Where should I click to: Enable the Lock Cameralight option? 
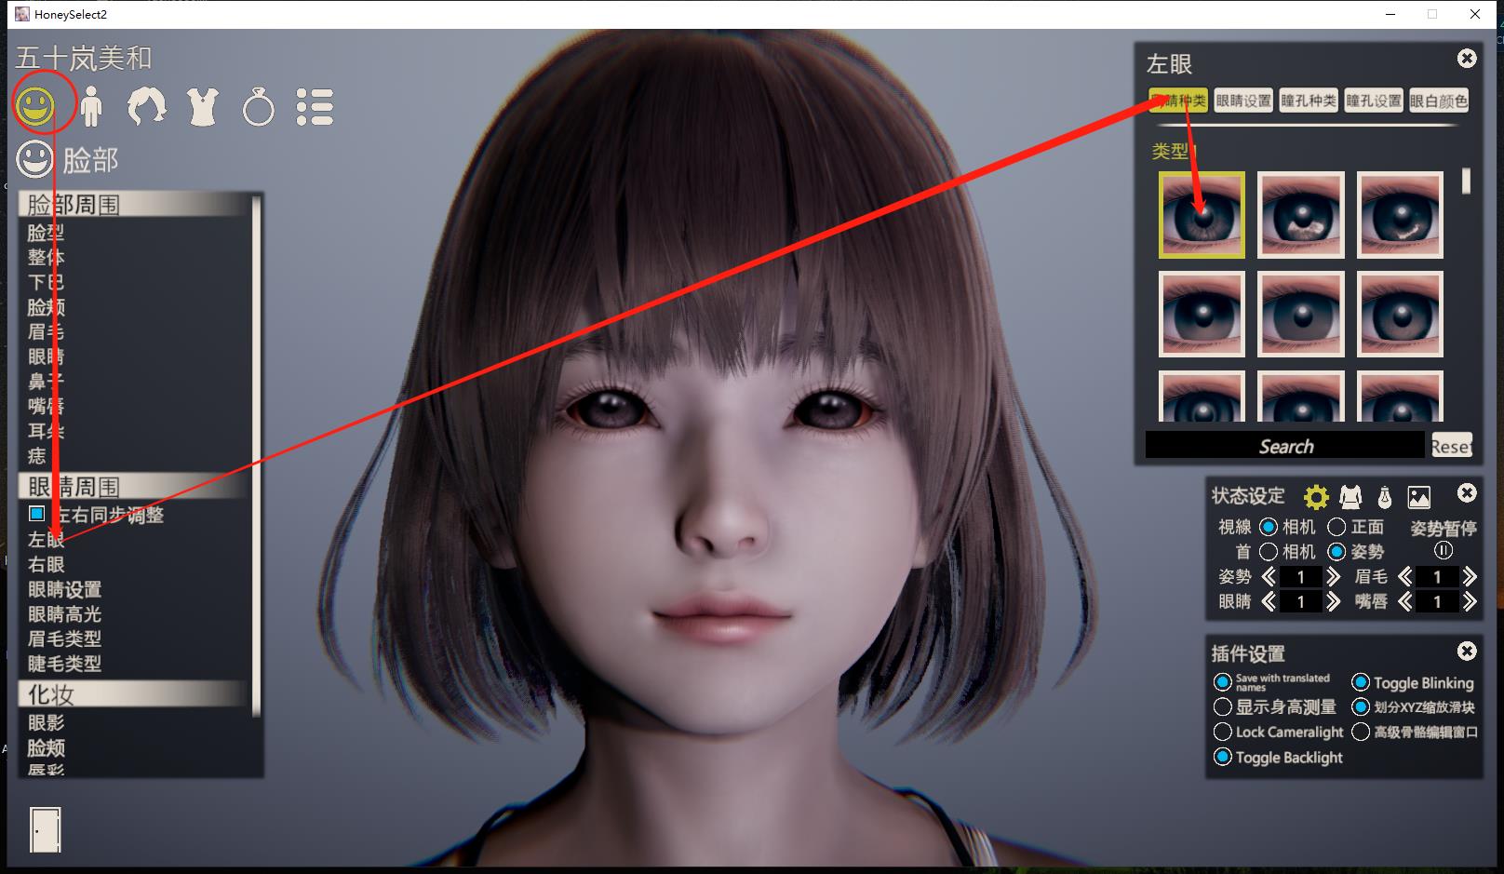(x=1223, y=733)
